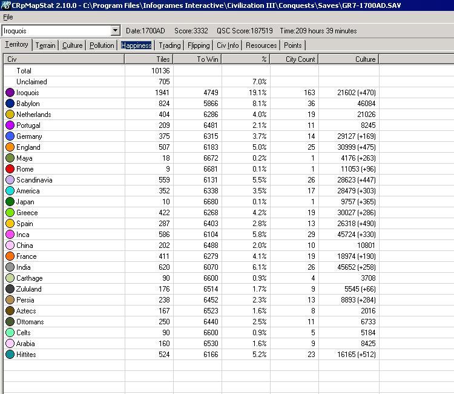
Task: Sort by the City Count column header
Action: (294, 59)
